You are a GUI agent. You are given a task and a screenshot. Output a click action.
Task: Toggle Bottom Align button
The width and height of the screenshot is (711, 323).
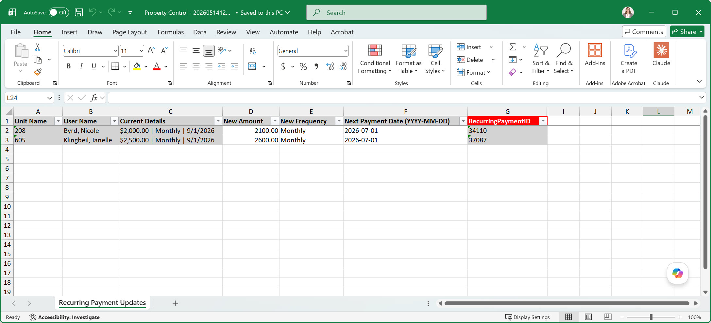point(209,50)
